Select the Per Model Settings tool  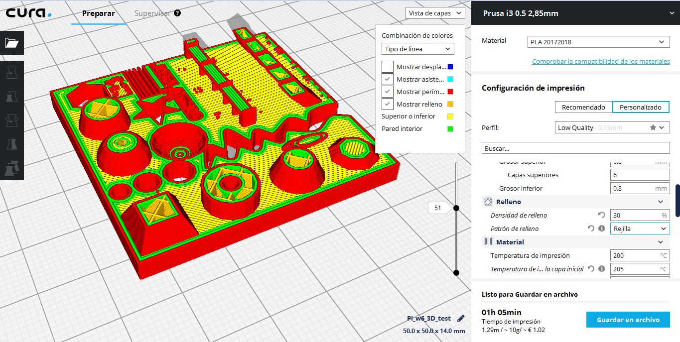tap(11, 168)
